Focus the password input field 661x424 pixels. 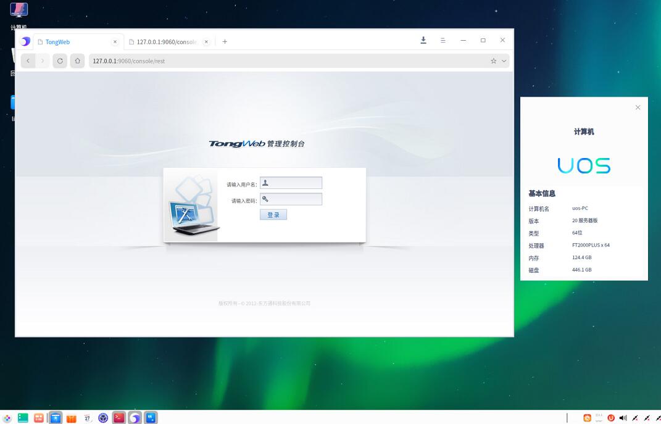click(x=291, y=199)
